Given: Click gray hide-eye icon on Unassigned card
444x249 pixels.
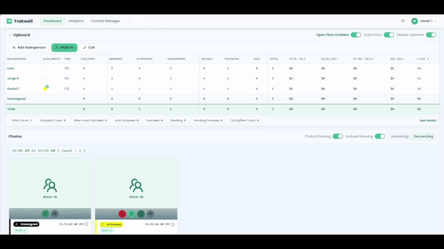Looking at the screenshot, I should pyautogui.click(x=55, y=214).
